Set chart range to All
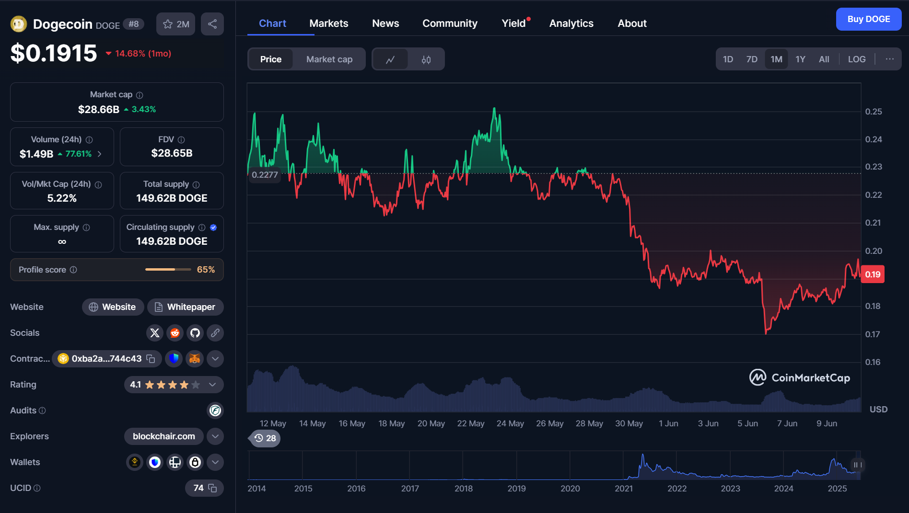Screen dimensions: 909x513 click(x=824, y=59)
